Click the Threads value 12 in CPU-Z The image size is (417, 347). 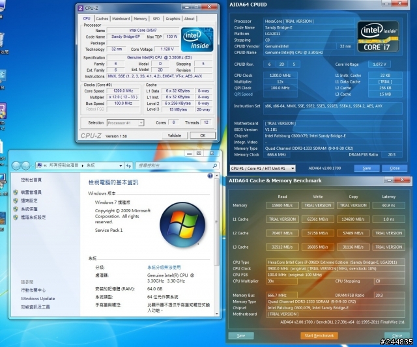[x=206, y=122]
